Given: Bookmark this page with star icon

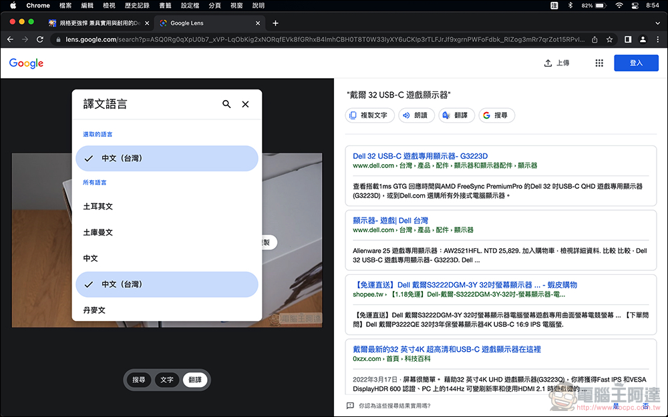Looking at the screenshot, I should (610, 39).
